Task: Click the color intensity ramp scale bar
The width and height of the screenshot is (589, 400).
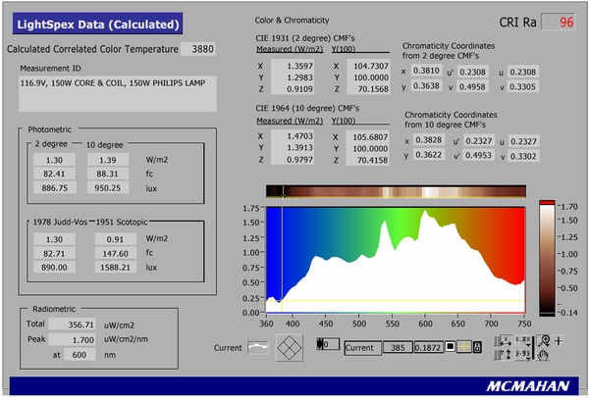Action: 547,258
